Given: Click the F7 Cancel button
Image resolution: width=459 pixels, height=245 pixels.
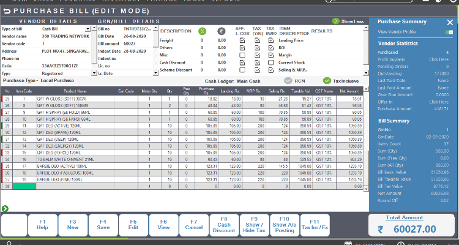Looking at the screenshot, I should [x=194, y=225].
